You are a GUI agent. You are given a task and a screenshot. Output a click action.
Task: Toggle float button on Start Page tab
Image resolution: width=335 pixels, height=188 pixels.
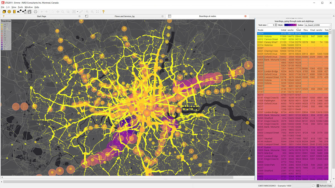pyautogui.click(x=80, y=16)
